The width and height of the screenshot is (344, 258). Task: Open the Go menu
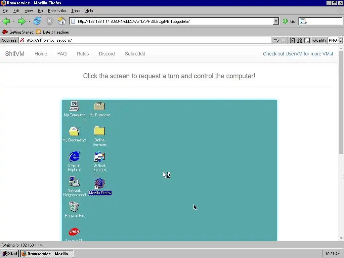tap(40, 11)
